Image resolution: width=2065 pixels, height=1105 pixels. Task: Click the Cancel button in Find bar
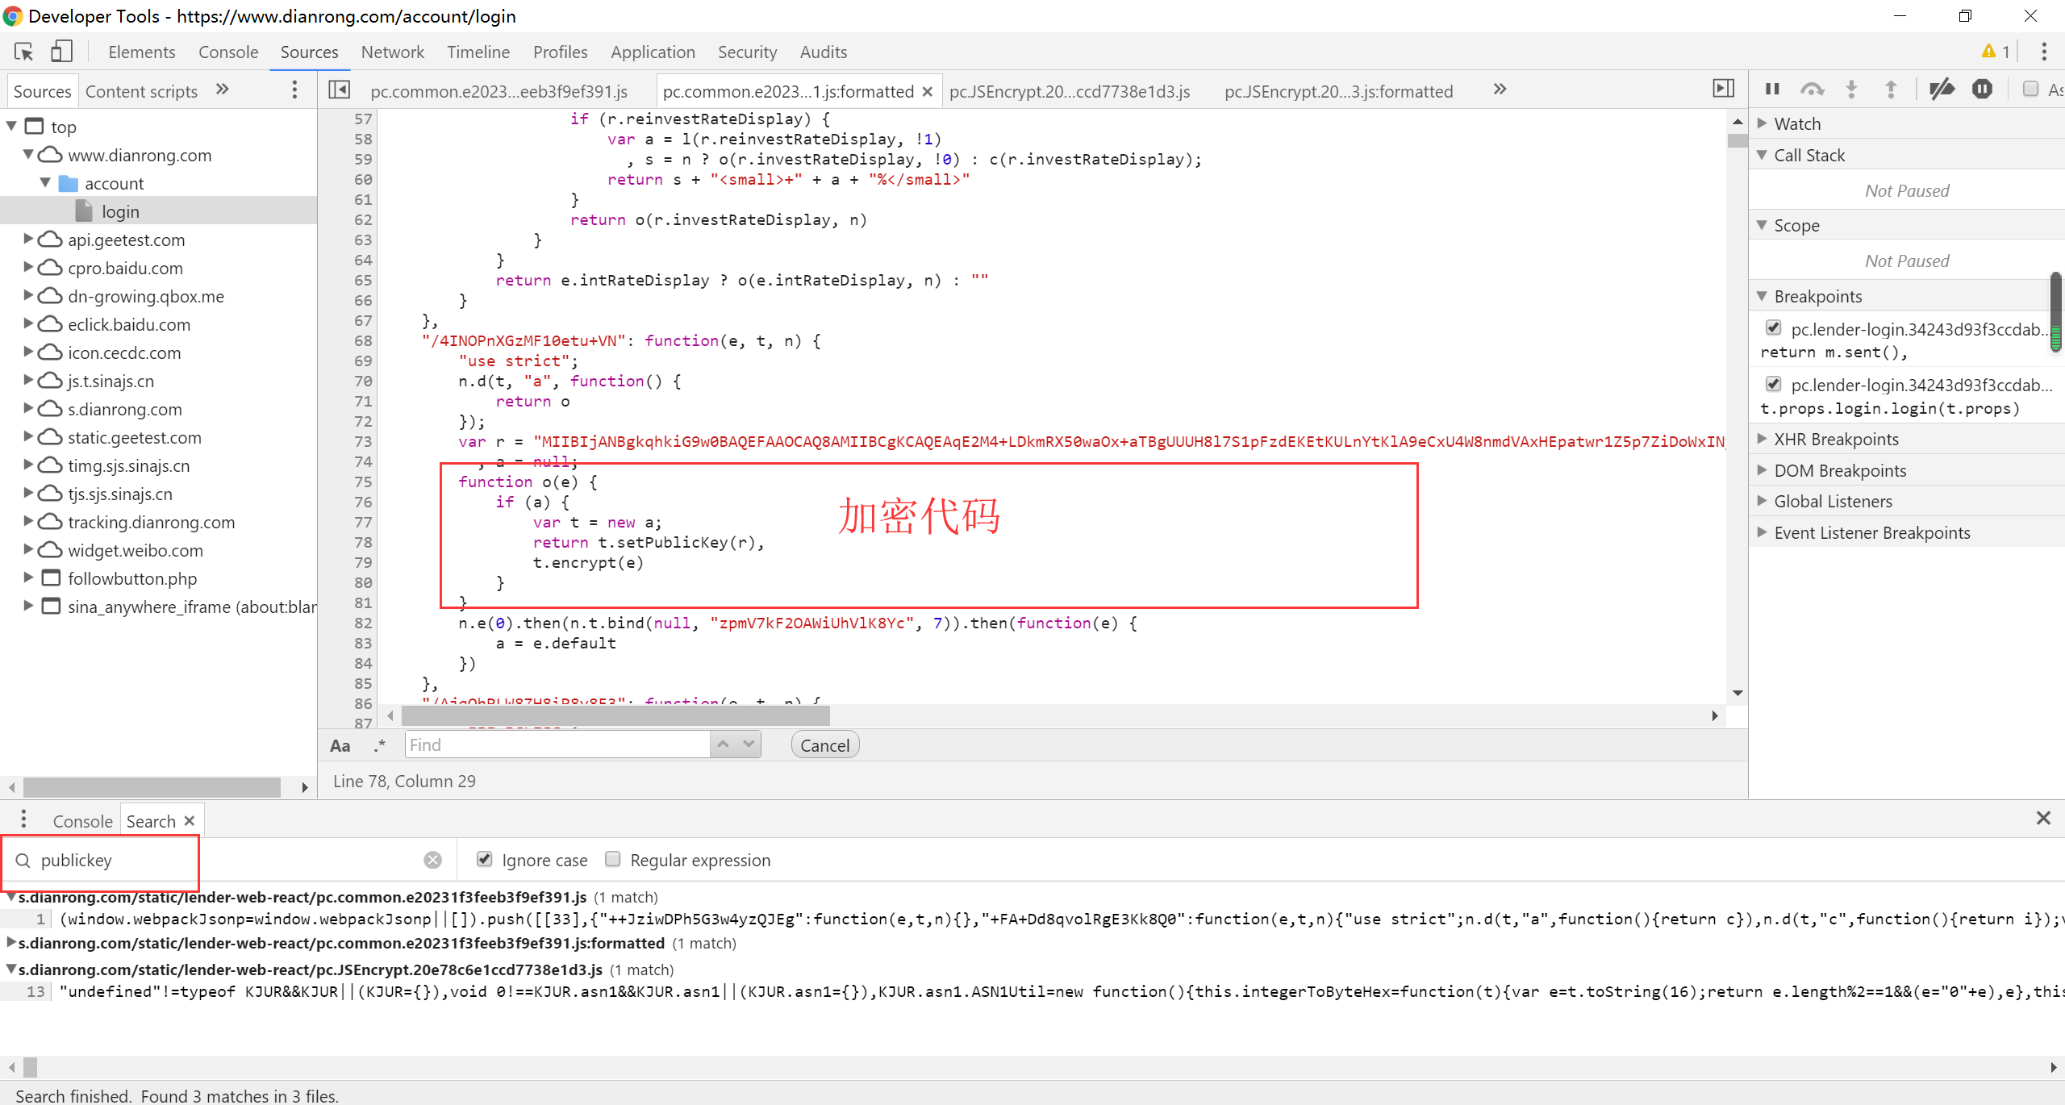point(824,745)
